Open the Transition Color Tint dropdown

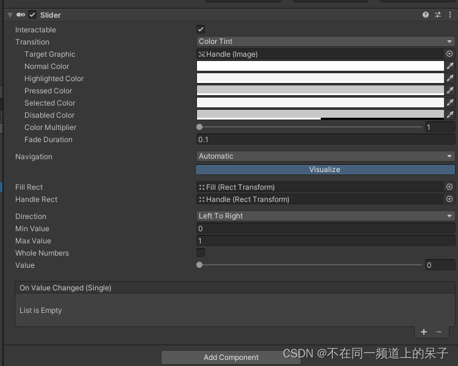coord(326,41)
